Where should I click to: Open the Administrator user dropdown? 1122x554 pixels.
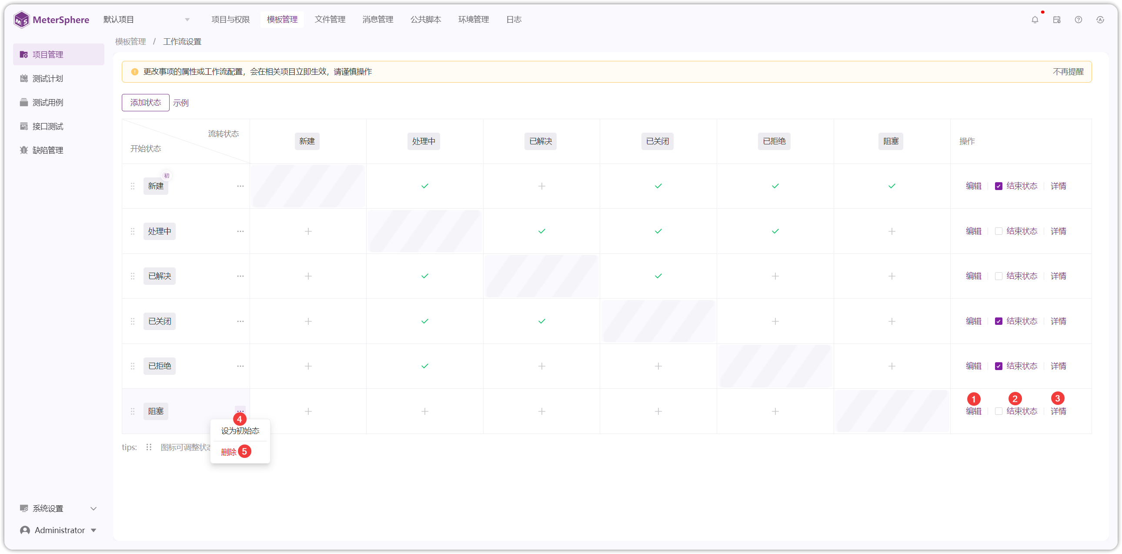58,530
